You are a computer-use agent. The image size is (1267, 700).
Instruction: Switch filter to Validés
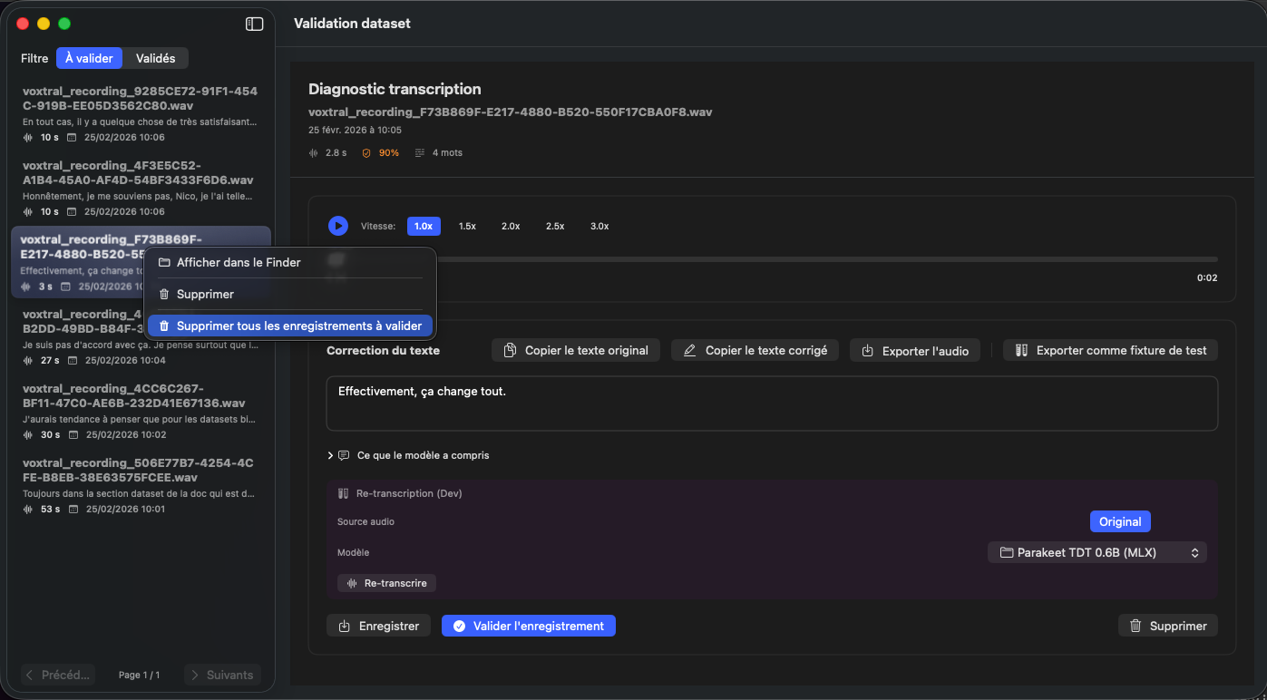[156, 58]
